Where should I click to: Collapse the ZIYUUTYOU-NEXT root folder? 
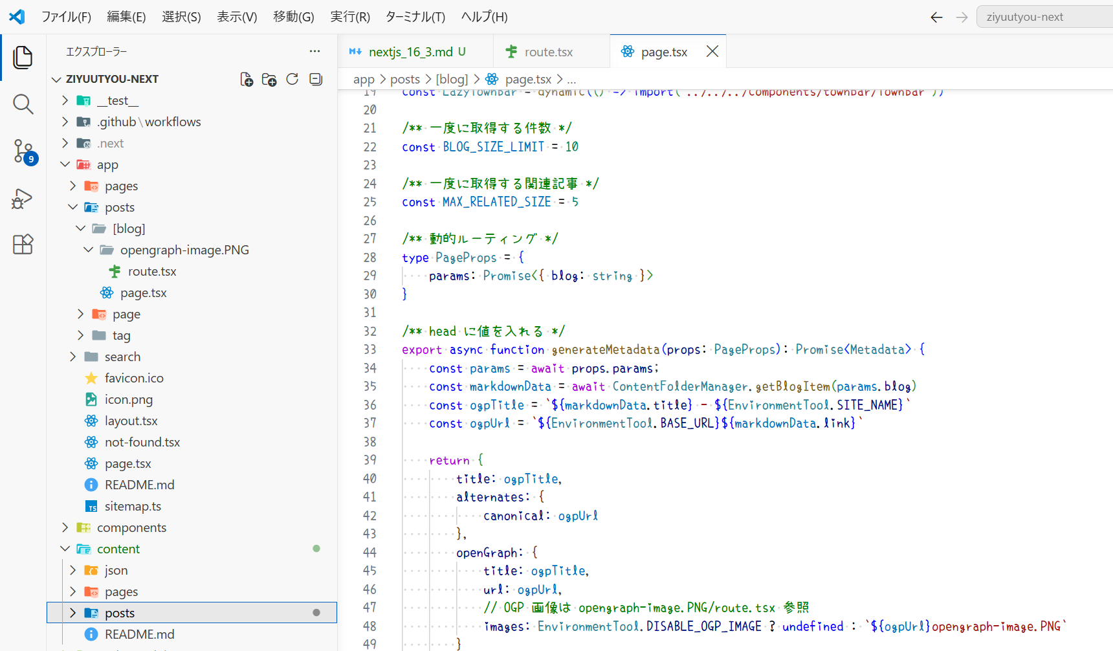56,79
